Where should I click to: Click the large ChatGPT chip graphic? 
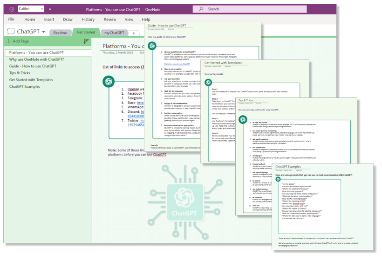point(185,202)
